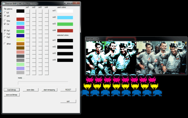This screenshot has height=118, width=188.
Task: Select the 'split' file option radio button
Action: click(x=5, y=16)
